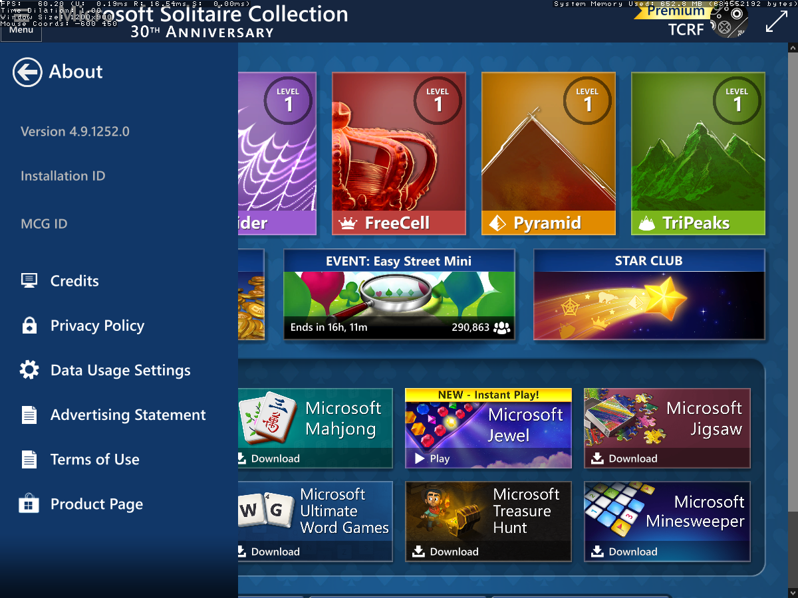Open Data Usage Settings

pos(120,370)
